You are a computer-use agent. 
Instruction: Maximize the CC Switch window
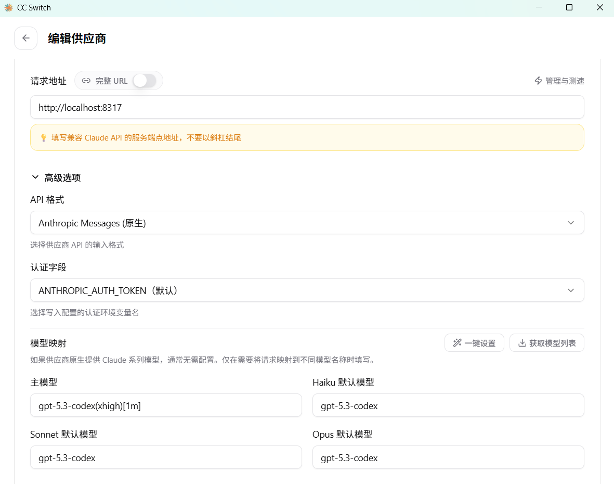569,7
